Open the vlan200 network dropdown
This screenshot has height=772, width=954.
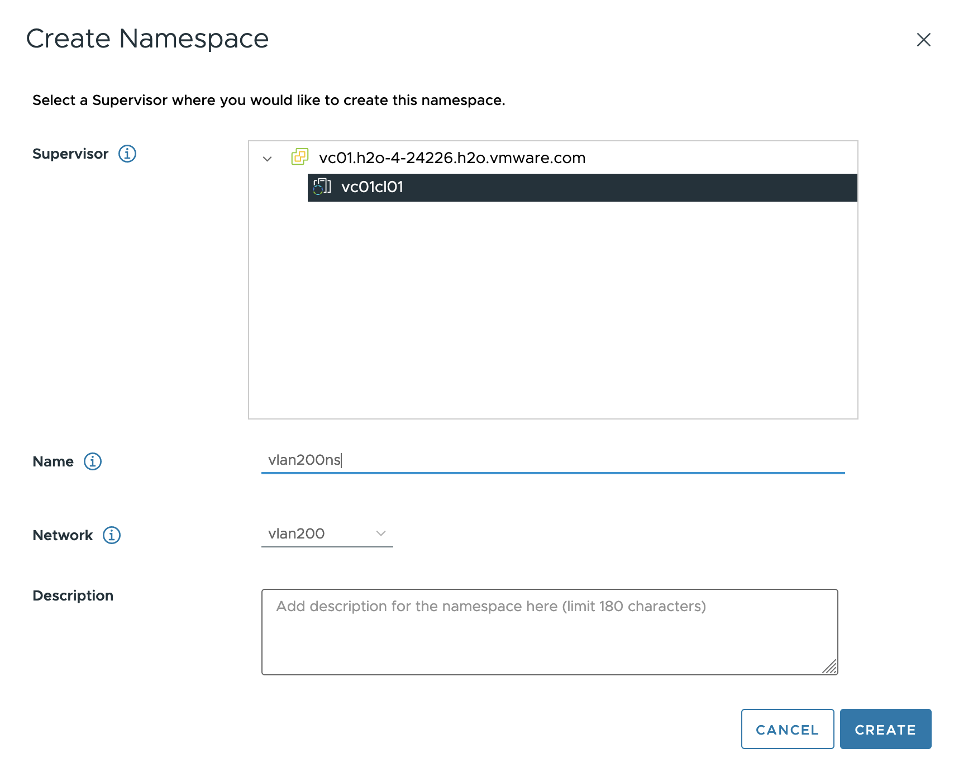327,533
